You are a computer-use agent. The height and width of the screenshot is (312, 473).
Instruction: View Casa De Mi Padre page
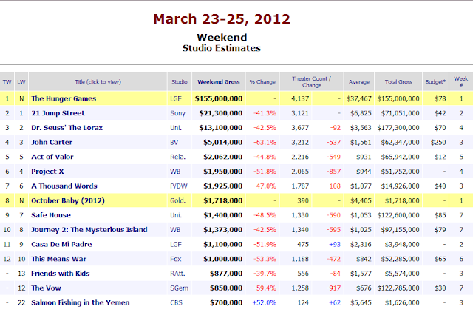click(61, 245)
